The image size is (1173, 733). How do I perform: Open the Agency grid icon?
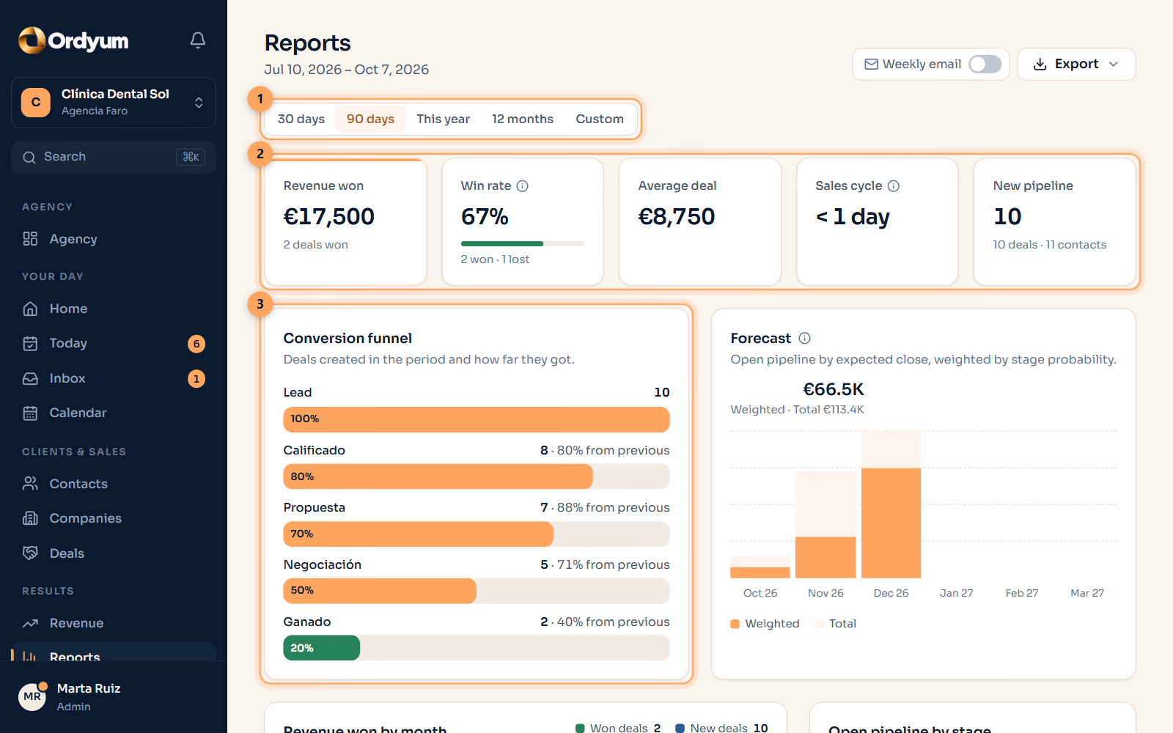point(30,239)
